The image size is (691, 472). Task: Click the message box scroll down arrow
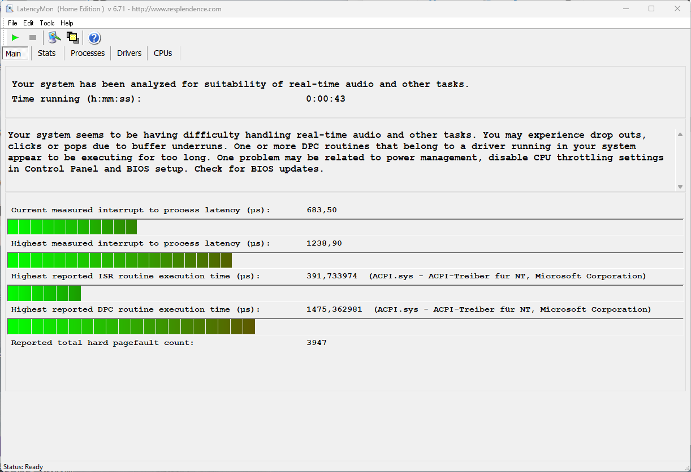pyautogui.click(x=680, y=187)
